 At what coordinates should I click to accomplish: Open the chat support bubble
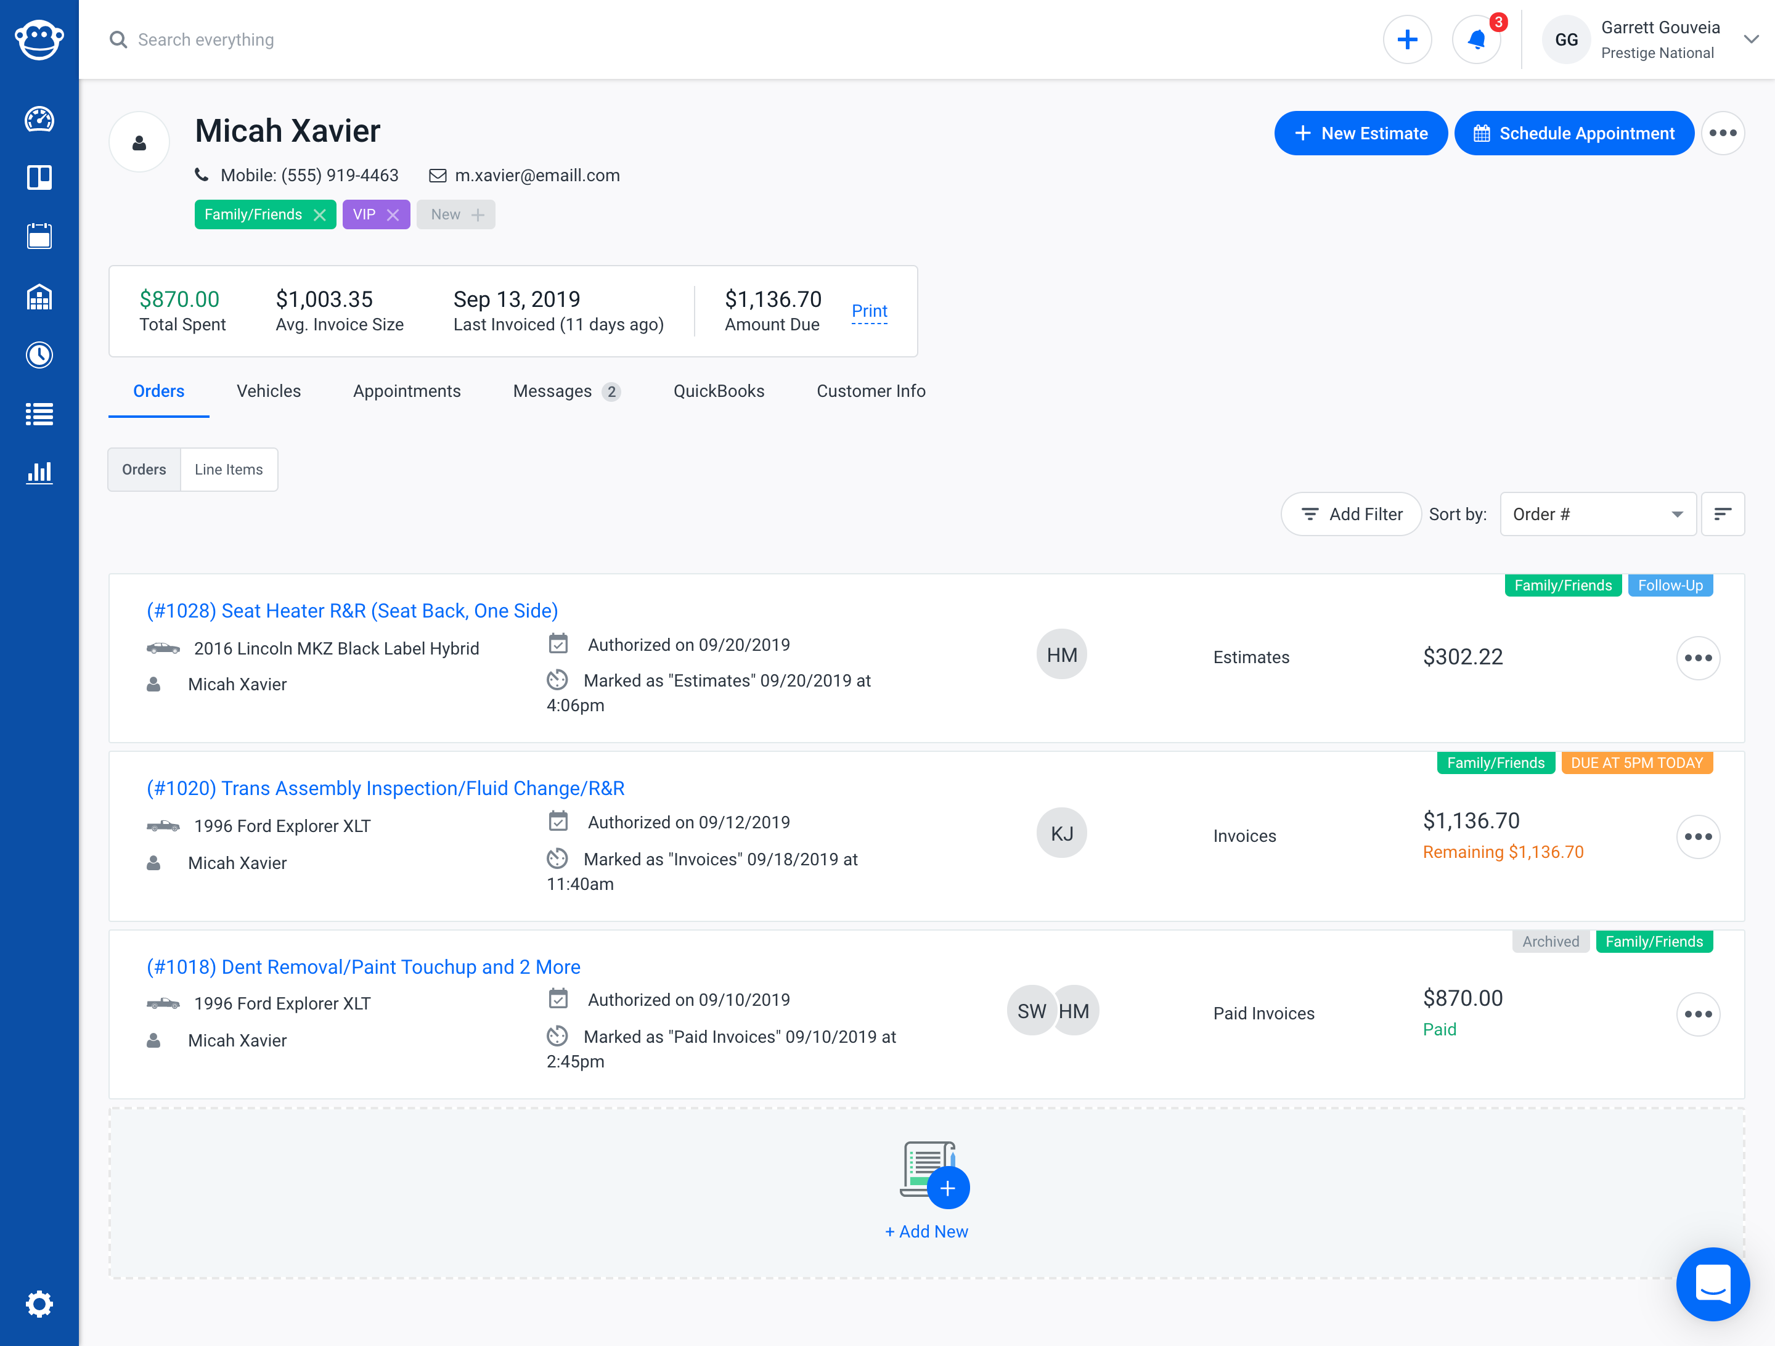(x=1712, y=1283)
